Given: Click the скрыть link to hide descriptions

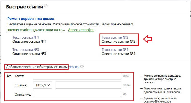Looking at the screenshot, I should 74,67.
